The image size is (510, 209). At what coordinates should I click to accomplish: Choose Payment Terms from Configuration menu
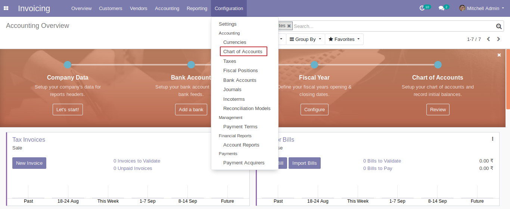240,127
